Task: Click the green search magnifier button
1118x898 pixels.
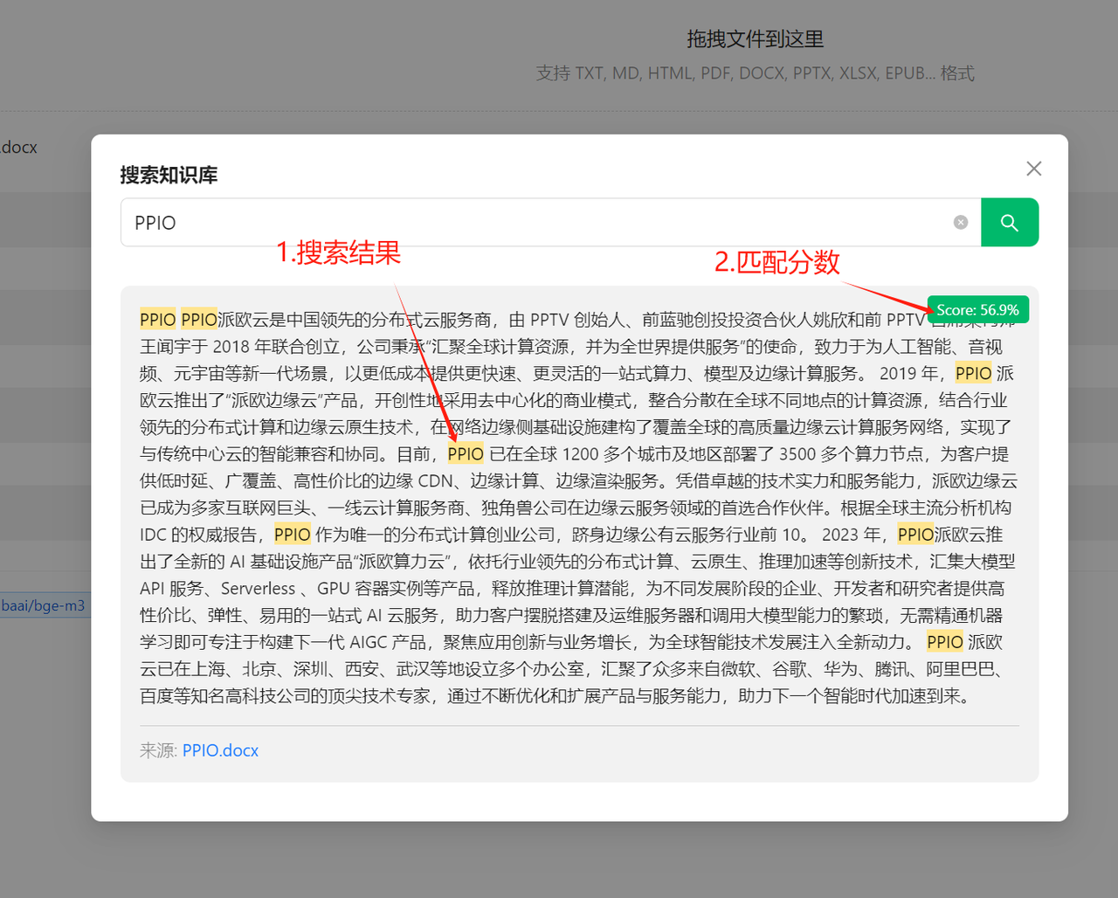Action: point(1009,223)
